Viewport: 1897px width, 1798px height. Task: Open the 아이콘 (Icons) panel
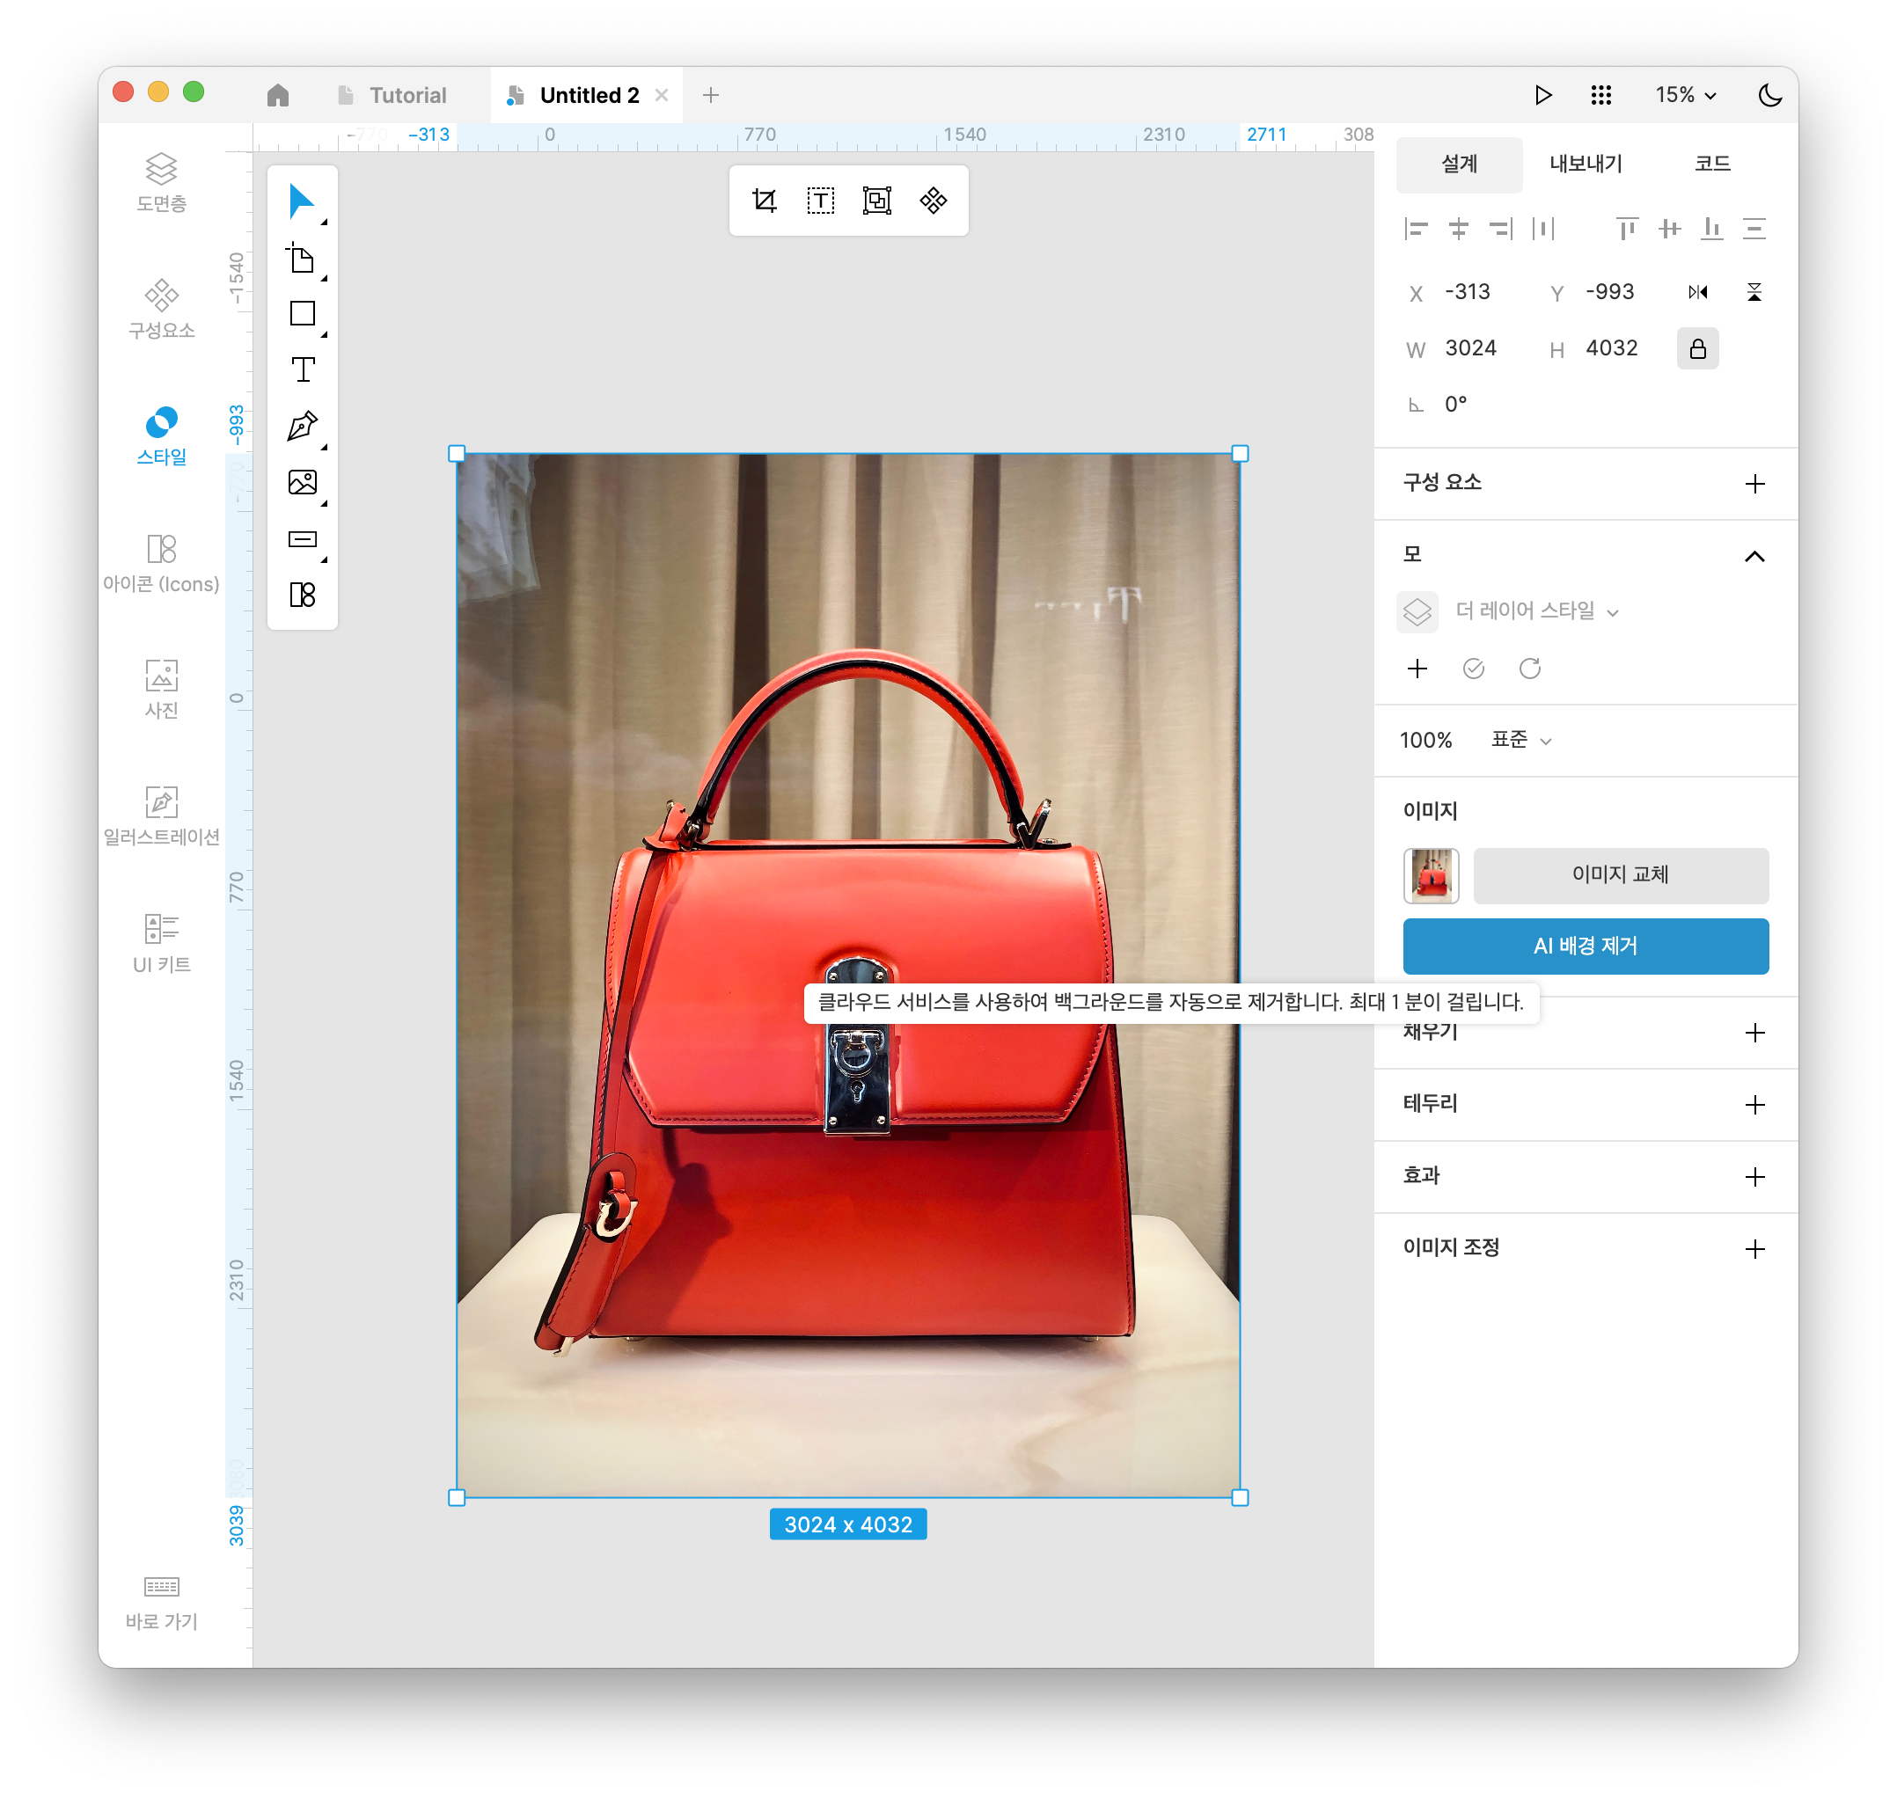pos(161,564)
